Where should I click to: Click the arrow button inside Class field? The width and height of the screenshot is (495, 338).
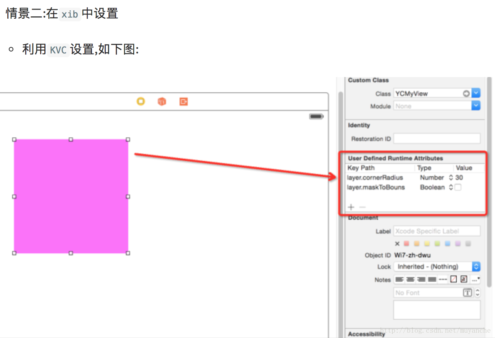(x=466, y=93)
